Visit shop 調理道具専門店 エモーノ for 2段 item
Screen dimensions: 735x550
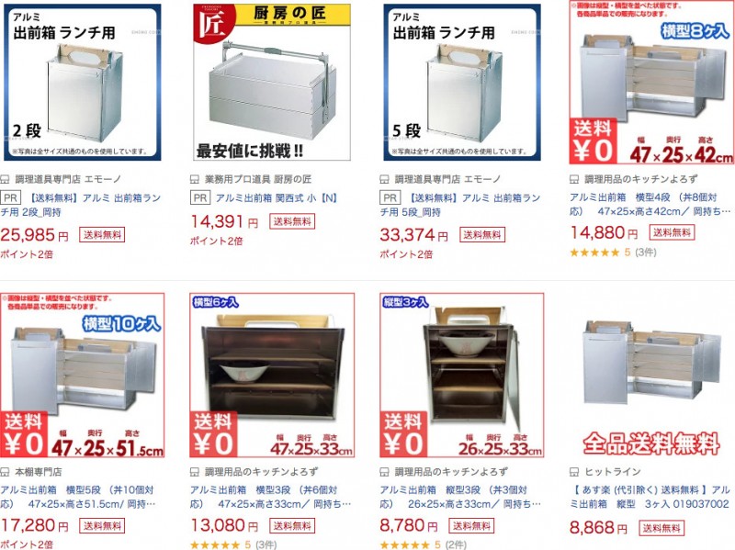[68, 179]
